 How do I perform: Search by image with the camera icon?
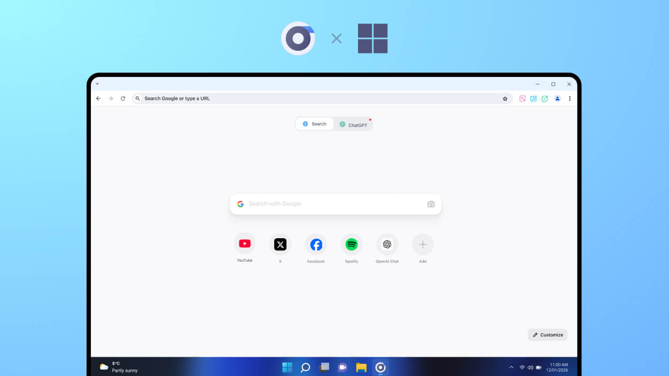coord(431,204)
